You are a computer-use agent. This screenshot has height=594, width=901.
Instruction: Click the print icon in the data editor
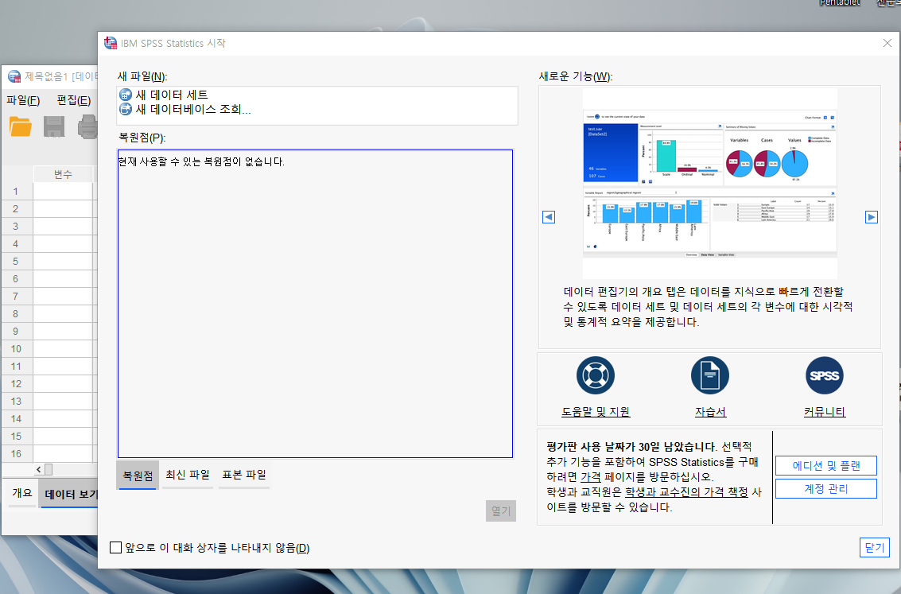[x=87, y=127]
